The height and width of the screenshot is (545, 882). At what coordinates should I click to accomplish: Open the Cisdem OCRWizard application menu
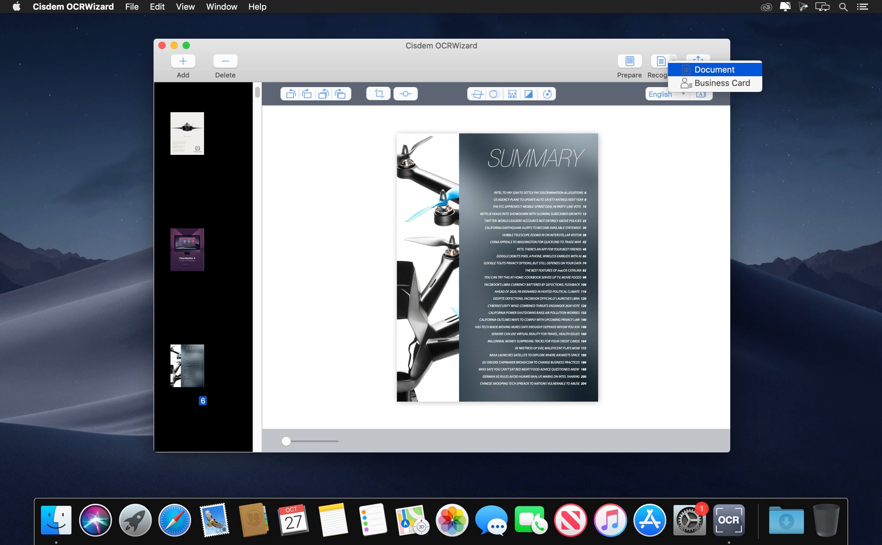(x=73, y=6)
